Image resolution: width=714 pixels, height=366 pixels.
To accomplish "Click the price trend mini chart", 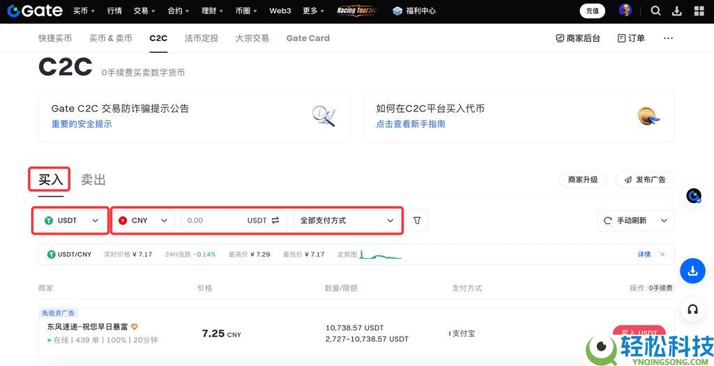I will [x=381, y=254].
